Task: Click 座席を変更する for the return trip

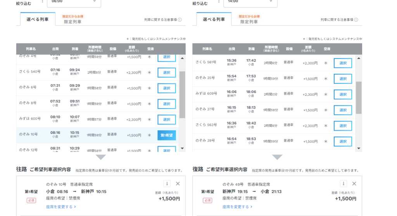Action: 237,207
